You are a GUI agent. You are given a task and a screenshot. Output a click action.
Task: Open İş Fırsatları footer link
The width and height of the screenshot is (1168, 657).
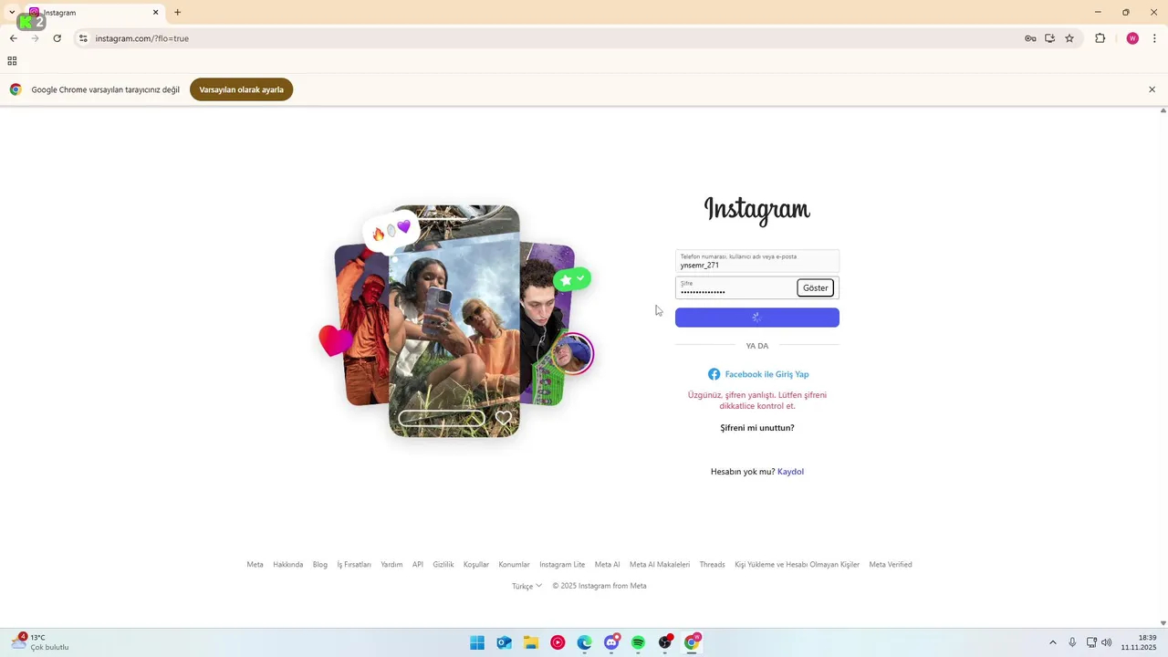354,565
